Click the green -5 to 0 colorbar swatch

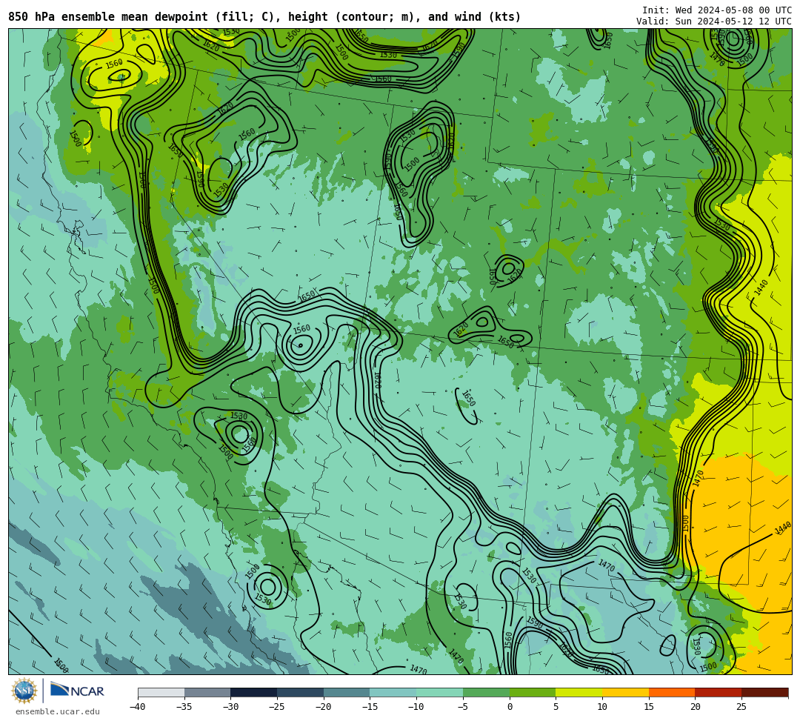click(x=486, y=692)
